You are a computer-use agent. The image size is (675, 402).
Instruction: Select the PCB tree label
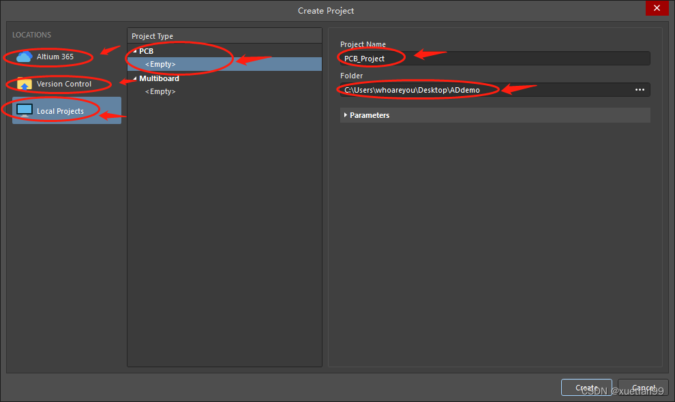click(147, 51)
